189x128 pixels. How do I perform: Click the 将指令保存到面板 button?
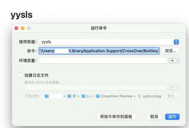tap(116, 117)
